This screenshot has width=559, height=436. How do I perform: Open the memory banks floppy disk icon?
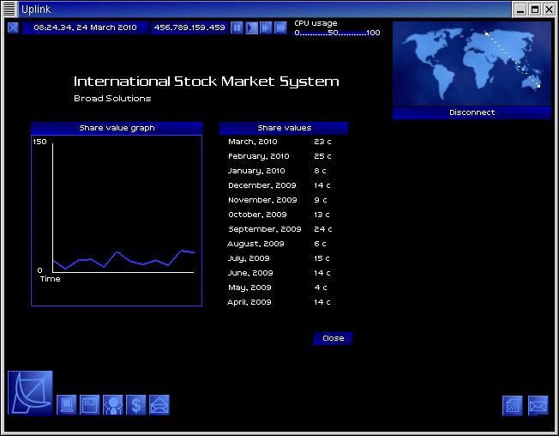[89, 405]
